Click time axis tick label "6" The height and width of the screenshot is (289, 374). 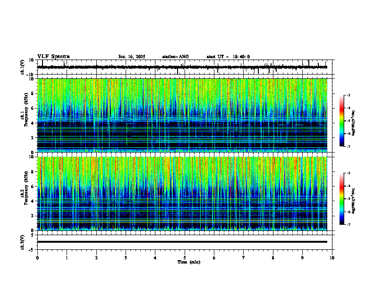(214, 258)
